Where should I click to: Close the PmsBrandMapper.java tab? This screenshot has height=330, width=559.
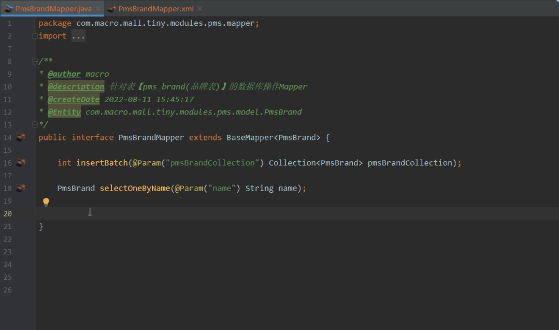pos(98,9)
